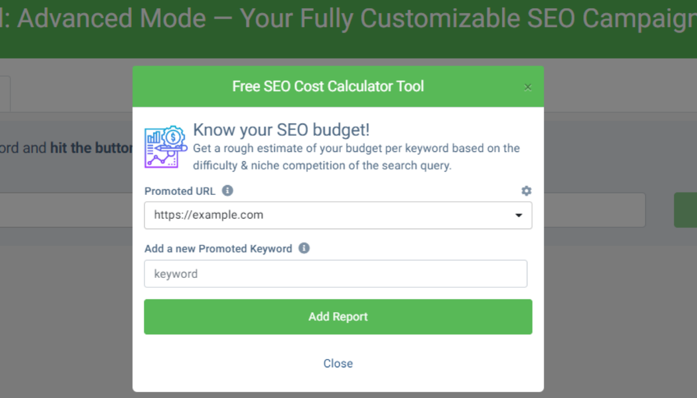Screen dimensions: 697x398
Task: Click the bold "hit the button" background text
Action: coord(92,148)
